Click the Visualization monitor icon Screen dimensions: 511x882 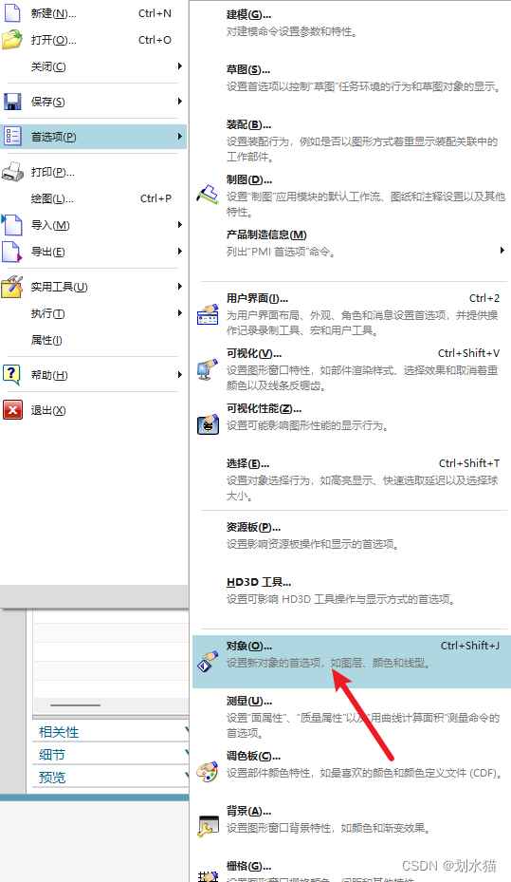click(208, 369)
